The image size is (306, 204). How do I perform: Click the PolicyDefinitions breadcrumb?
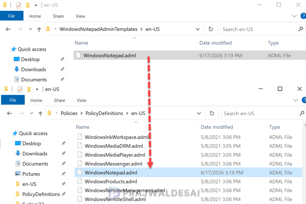coord(104,113)
